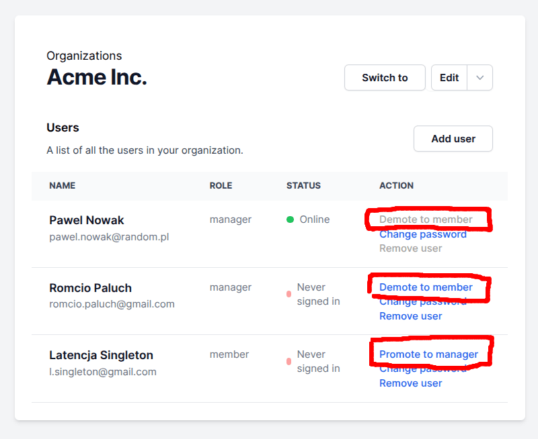Demote Romcio Paluch to member
The width and height of the screenshot is (538, 439).
(426, 287)
